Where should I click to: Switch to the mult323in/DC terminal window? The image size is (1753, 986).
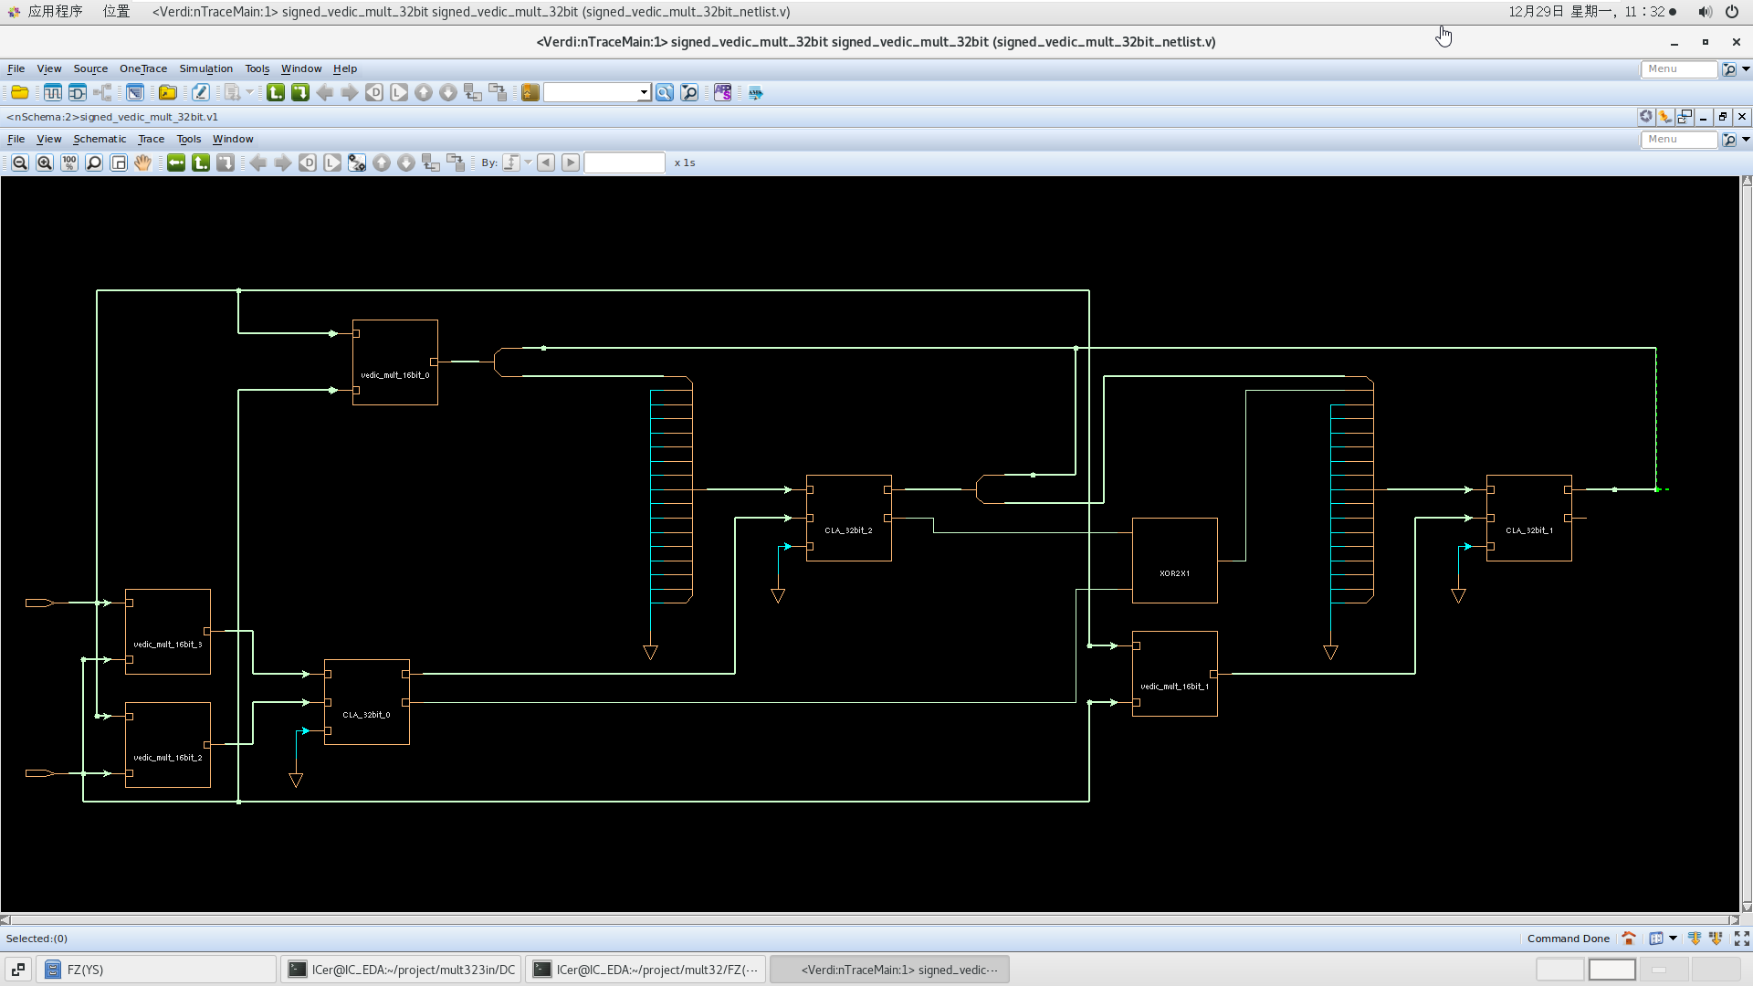click(x=402, y=970)
